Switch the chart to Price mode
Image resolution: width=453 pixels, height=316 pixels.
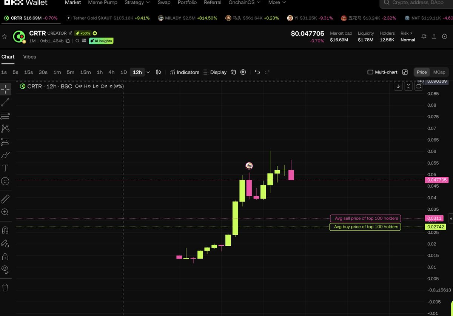coord(422,72)
